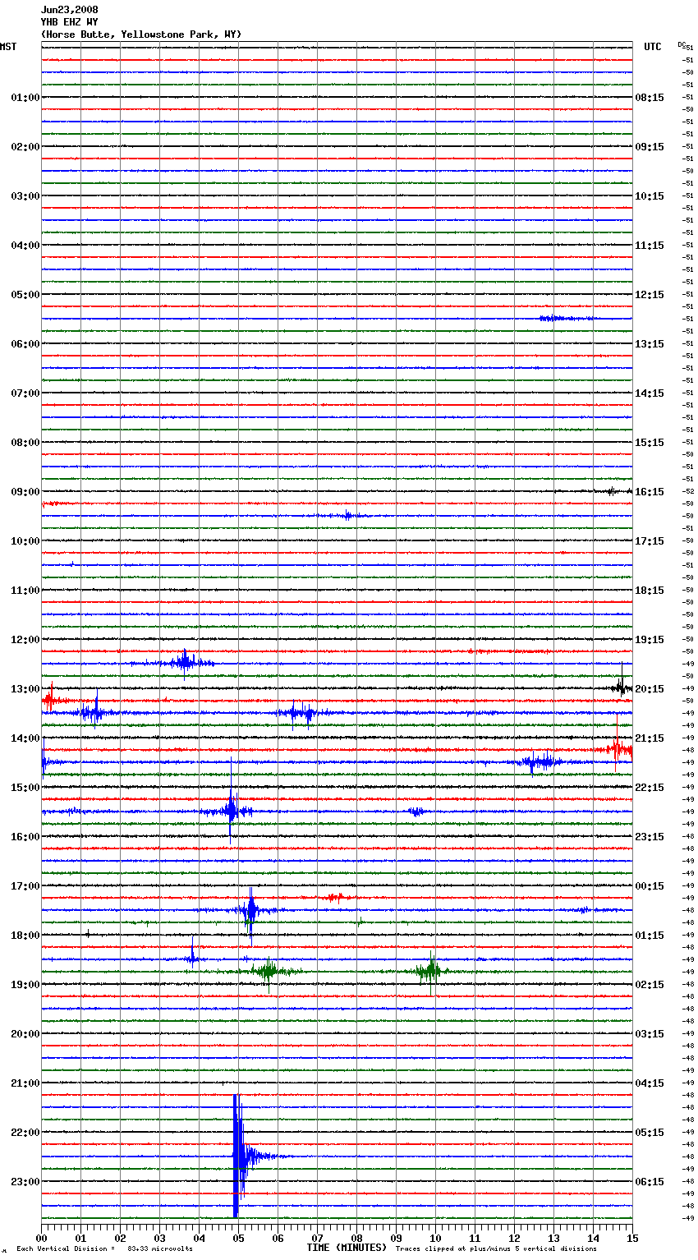The width and height of the screenshot is (698, 1260).
Task: Click the 03:00 MST row label
Action: pyautogui.click(x=25, y=196)
